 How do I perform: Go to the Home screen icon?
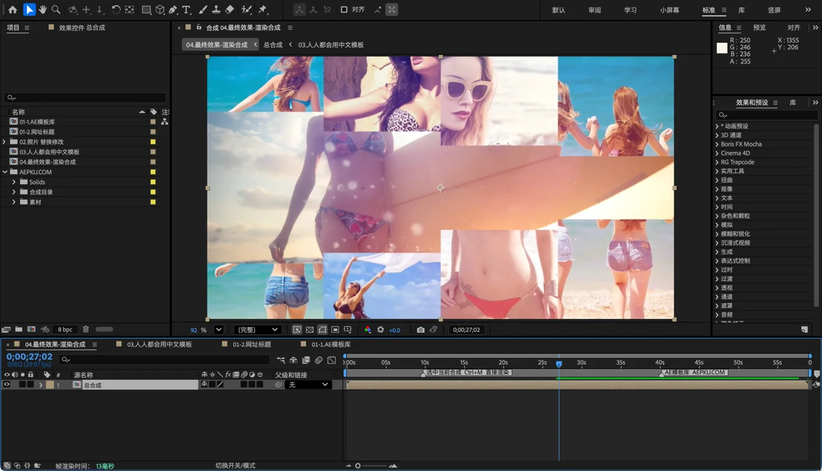[x=12, y=10]
